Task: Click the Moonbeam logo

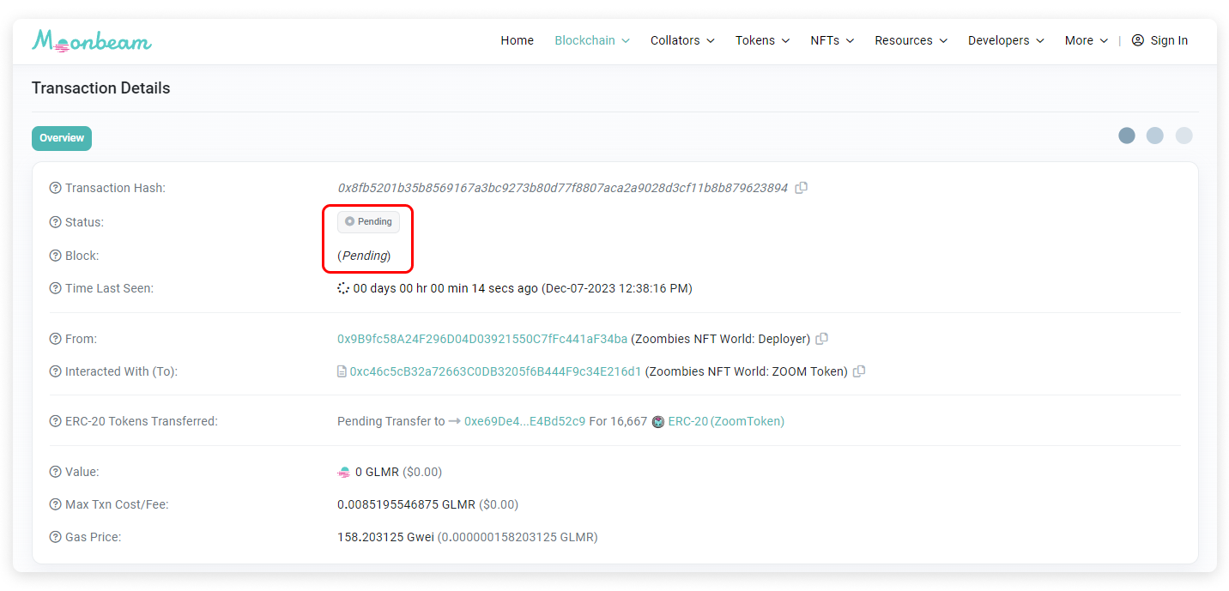Action: (x=92, y=40)
